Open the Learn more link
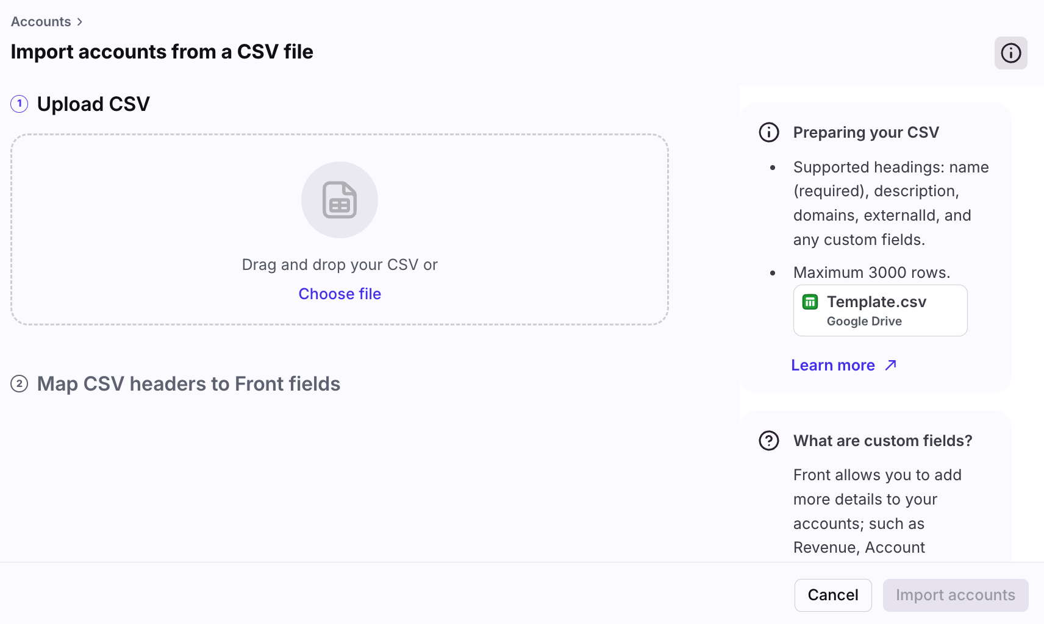The width and height of the screenshot is (1044, 624). pyautogui.click(x=832, y=365)
